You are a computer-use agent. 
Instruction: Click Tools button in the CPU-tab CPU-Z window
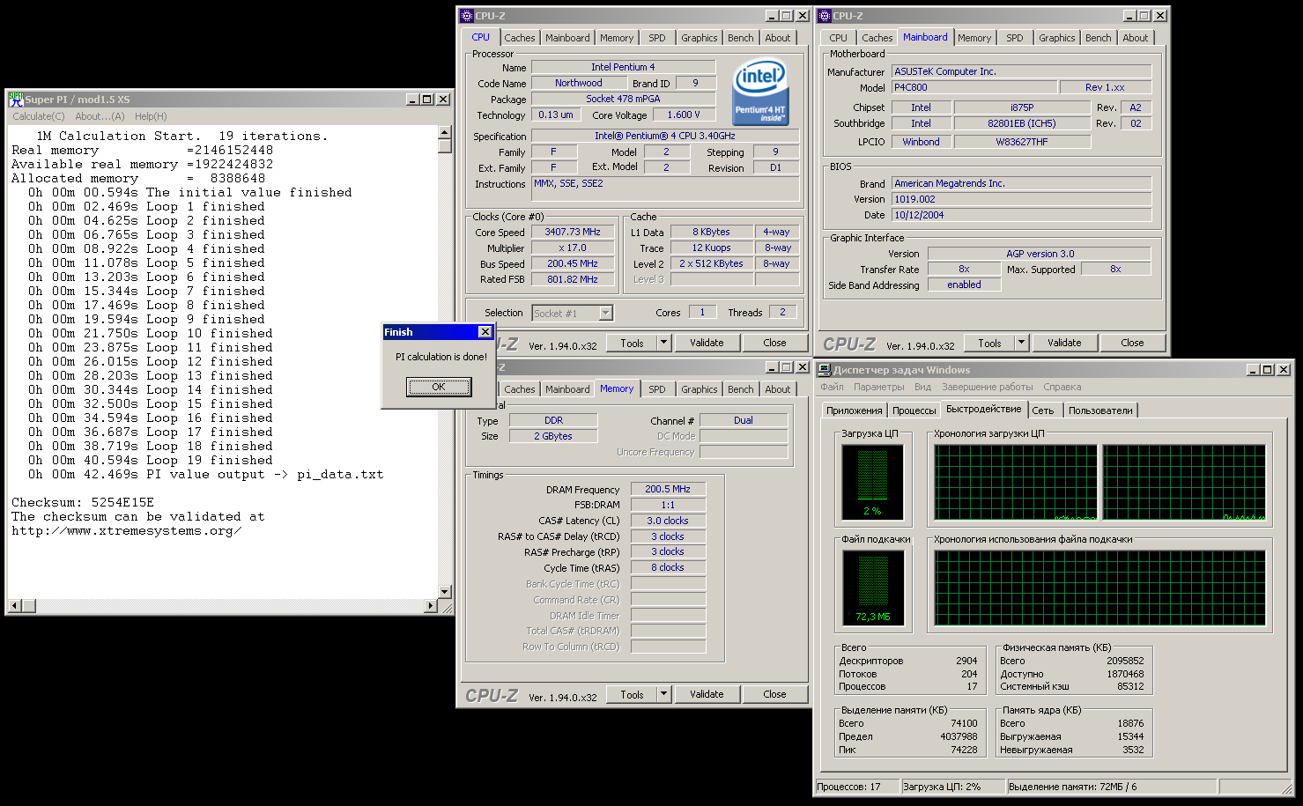(x=632, y=343)
